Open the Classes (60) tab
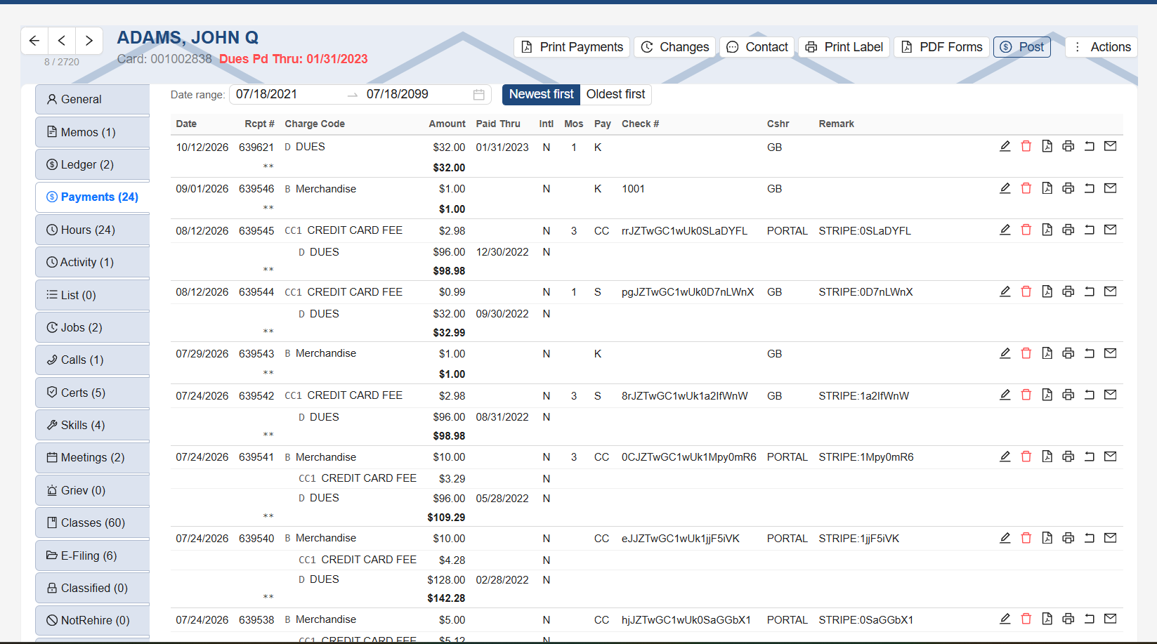1157x644 pixels. (92, 523)
